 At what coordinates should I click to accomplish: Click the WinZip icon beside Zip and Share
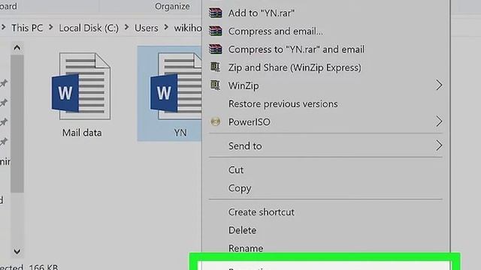216,67
